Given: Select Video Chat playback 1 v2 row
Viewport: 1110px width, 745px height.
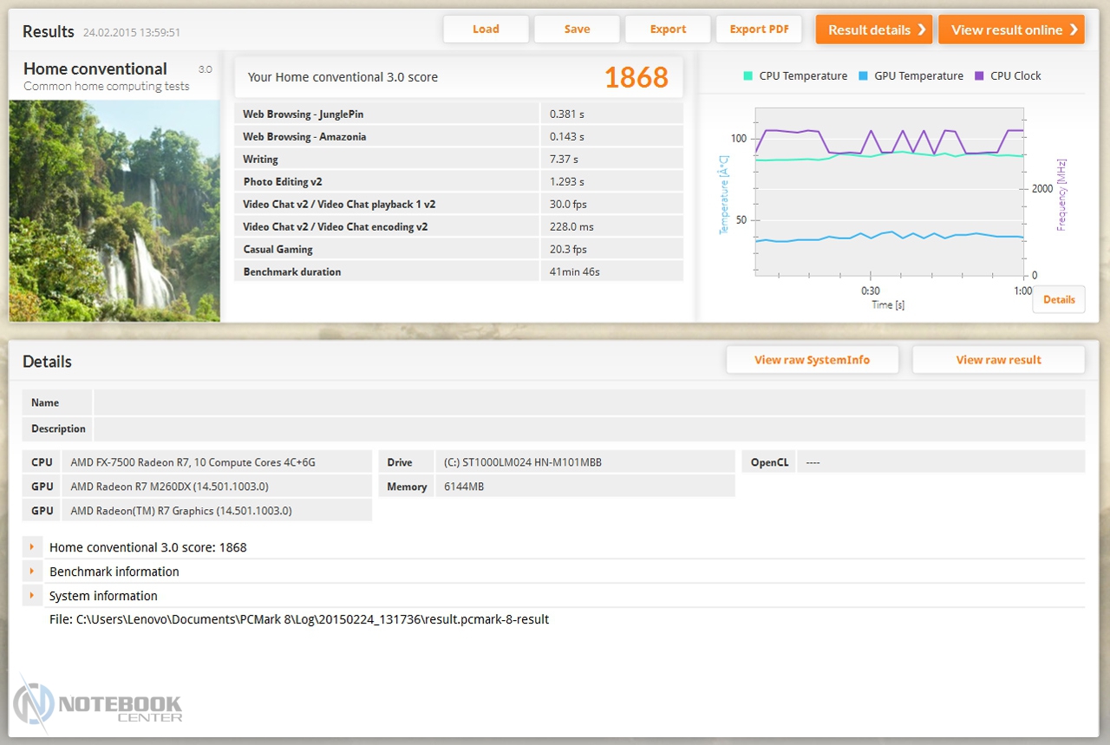Looking at the screenshot, I should tap(459, 204).
